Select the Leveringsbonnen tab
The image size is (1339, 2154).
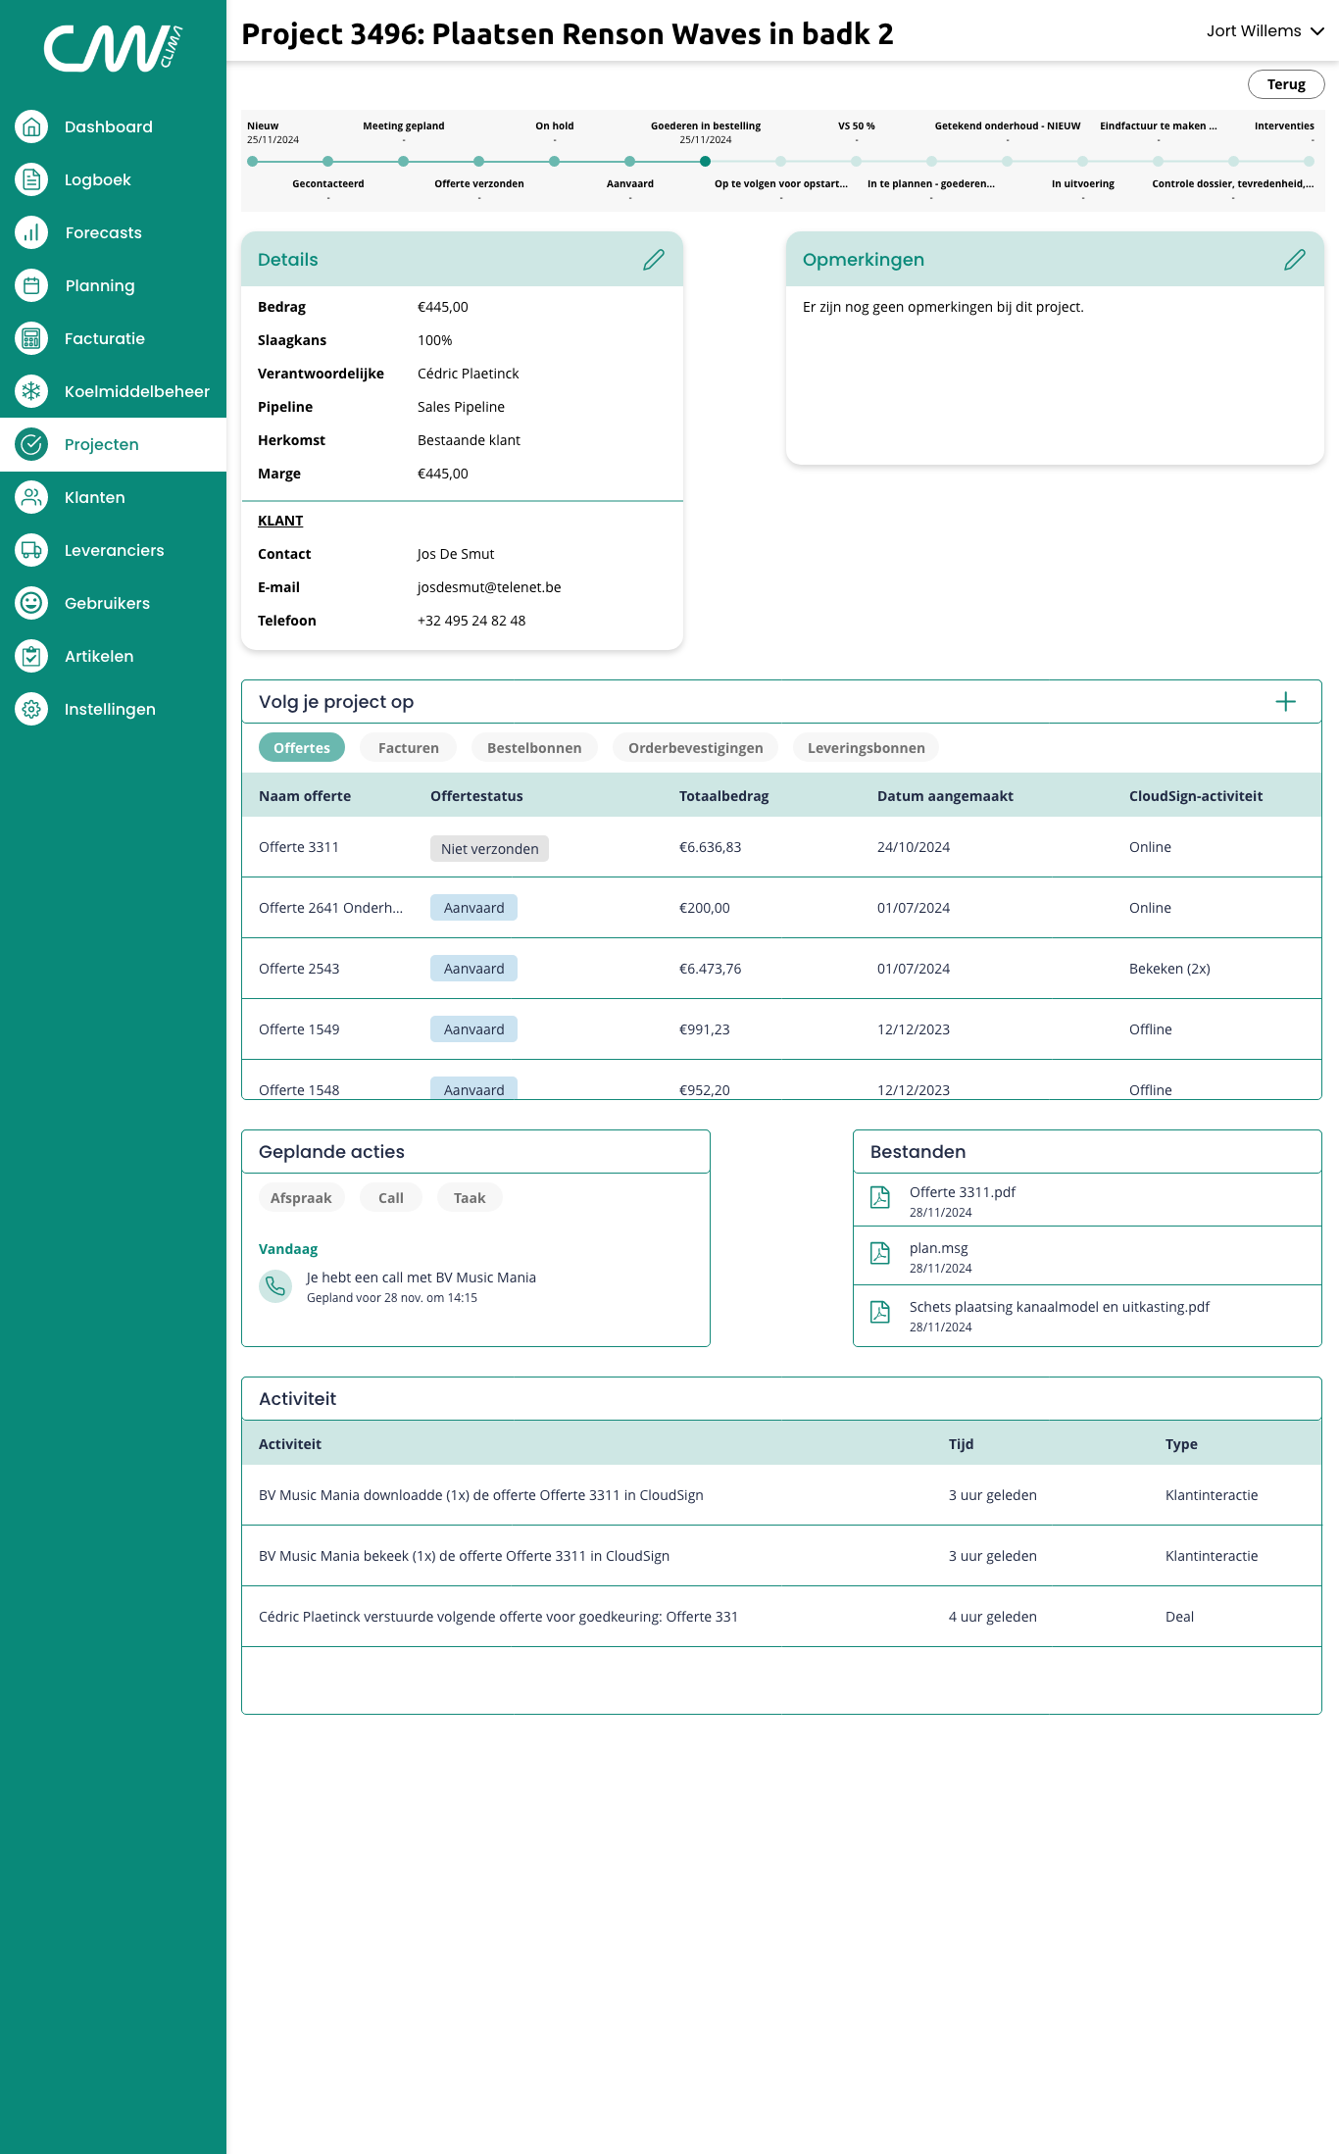[866, 748]
